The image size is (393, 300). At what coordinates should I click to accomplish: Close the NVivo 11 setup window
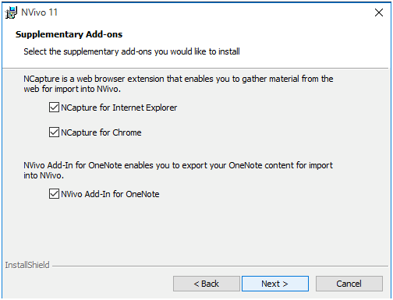pos(379,12)
